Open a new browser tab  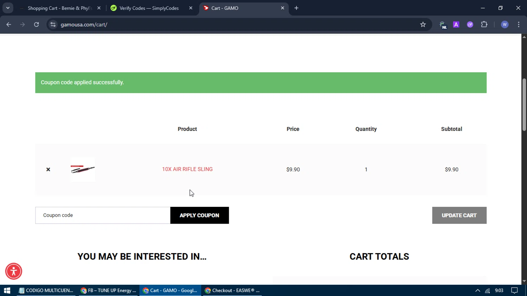[297, 8]
